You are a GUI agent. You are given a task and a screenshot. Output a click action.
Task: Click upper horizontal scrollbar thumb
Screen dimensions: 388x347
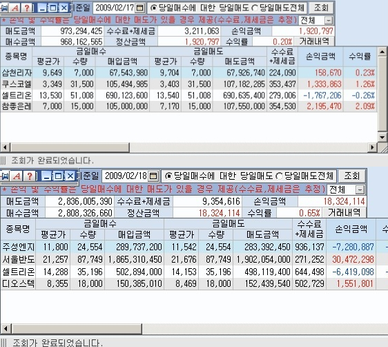pyautogui.click(x=70, y=147)
